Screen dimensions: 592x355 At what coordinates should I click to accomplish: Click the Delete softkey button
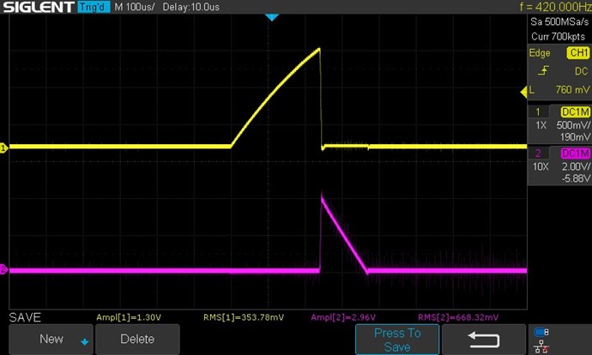(x=137, y=340)
